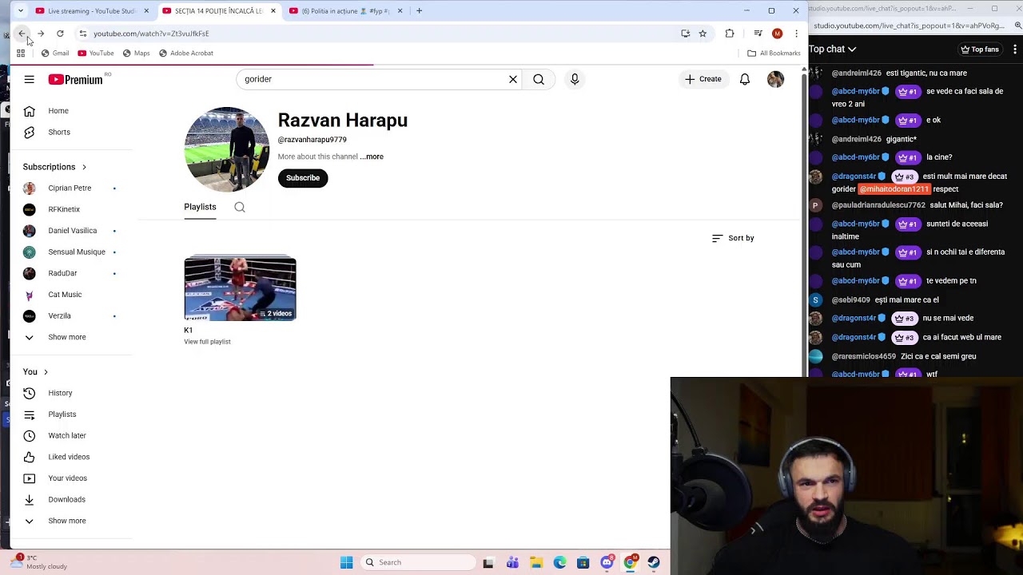
Task: Click View full playlist link
Action: pyautogui.click(x=207, y=342)
